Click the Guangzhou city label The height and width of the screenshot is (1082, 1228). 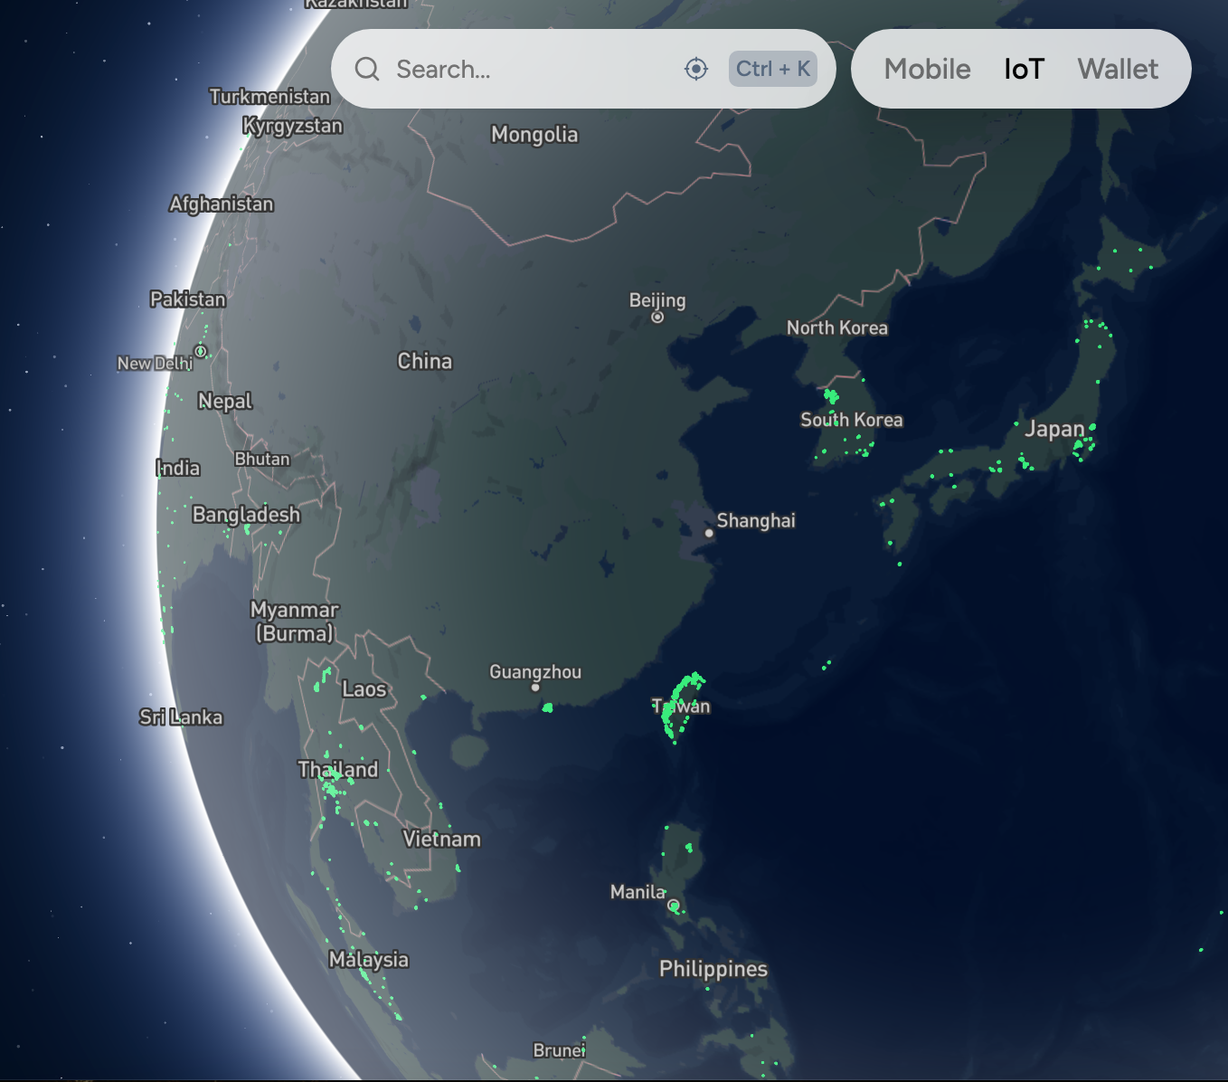[535, 671]
